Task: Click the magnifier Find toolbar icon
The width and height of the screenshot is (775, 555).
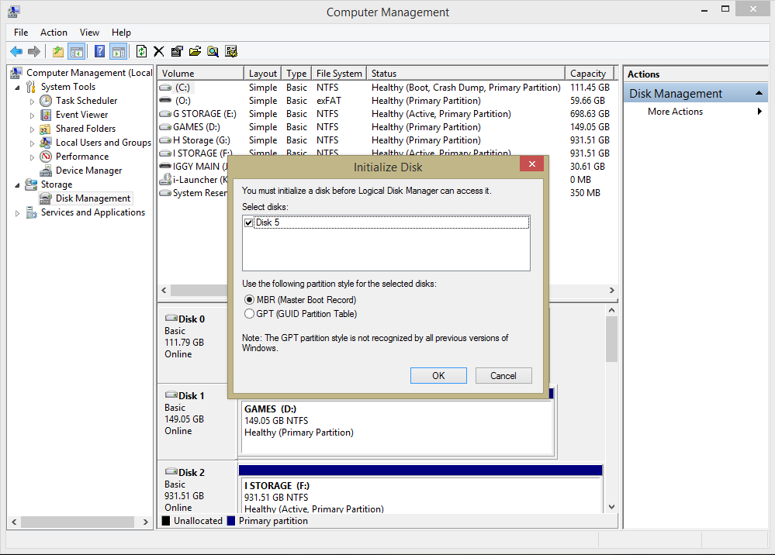Action: point(213,52)
